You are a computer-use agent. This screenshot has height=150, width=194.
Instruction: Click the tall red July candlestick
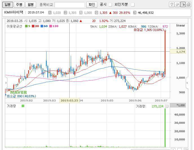tap(165, 53)
